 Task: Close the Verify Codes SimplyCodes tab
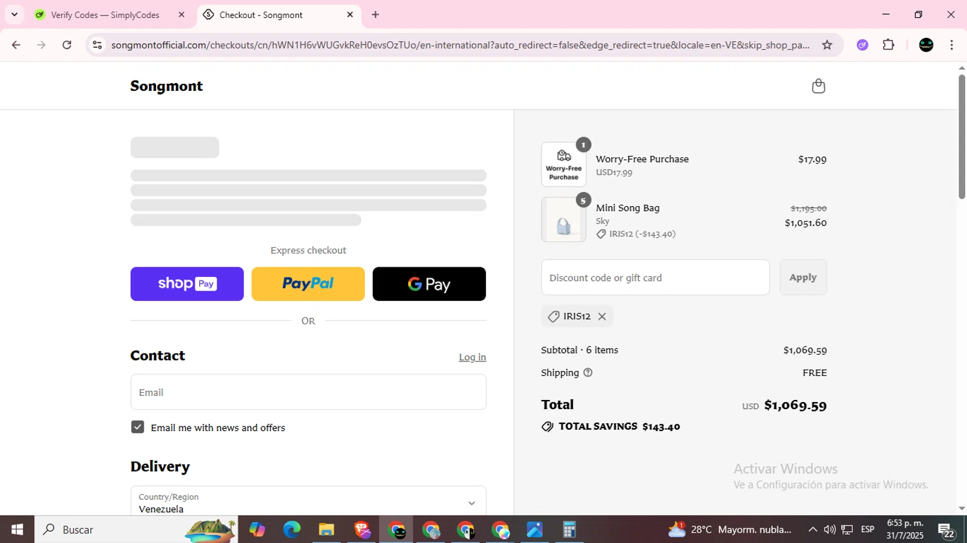click(x=181, y=14)
